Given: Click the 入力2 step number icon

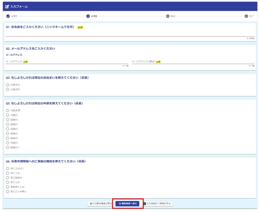Looking at the screenshot, I should 88,16.
